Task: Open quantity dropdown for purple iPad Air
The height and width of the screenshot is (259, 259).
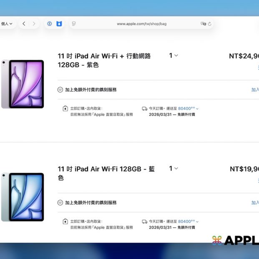Action: coord(174,55)
